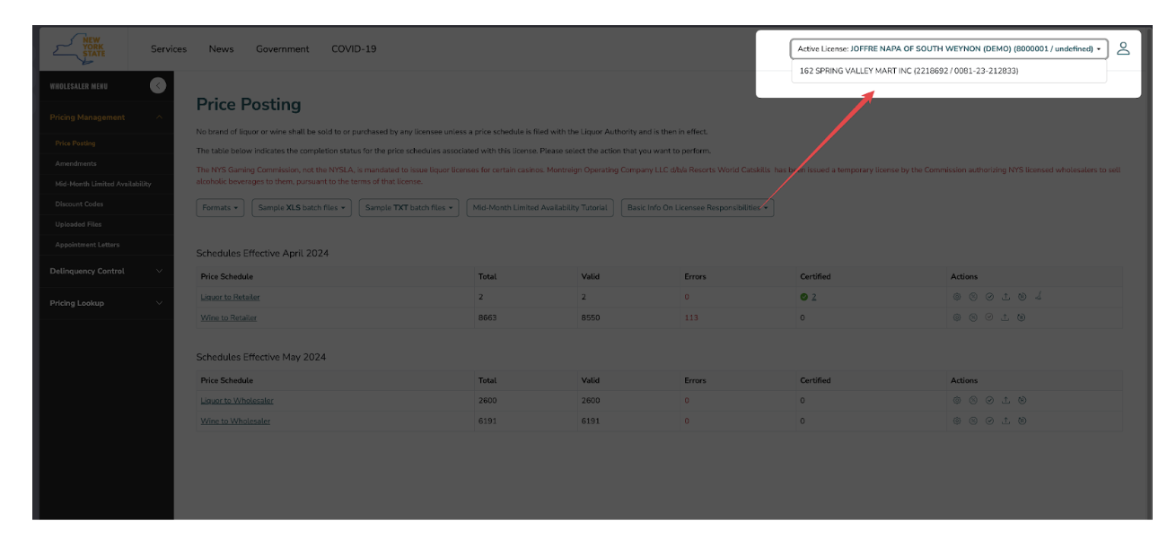Click rollover R icon on Wine to Retailer row
Viewport: 1176px width, 547px height.
point(1022,317)
